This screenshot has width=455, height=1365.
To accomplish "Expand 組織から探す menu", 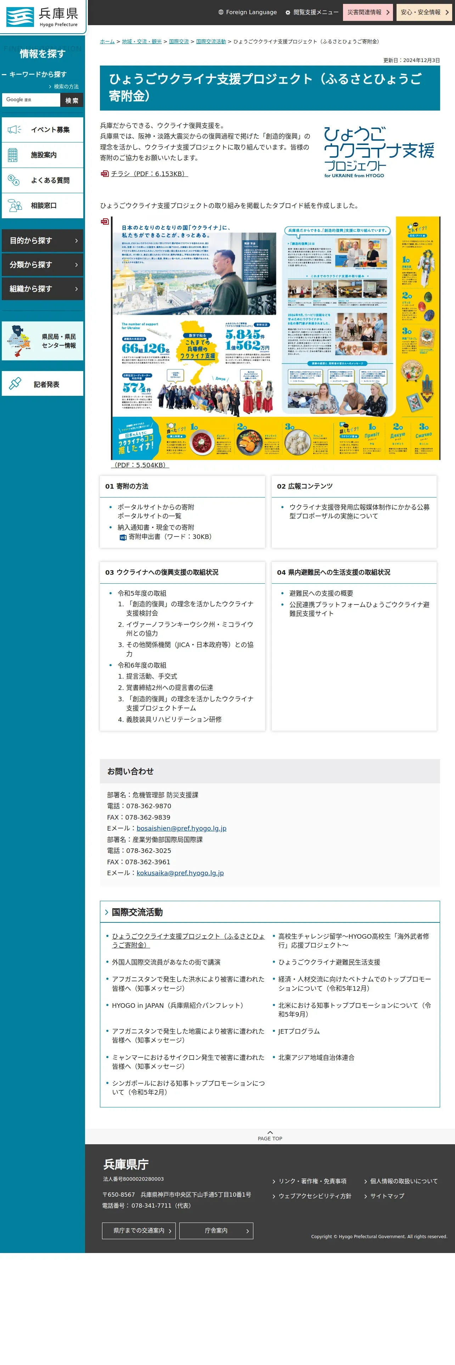I will pos(43,289).
